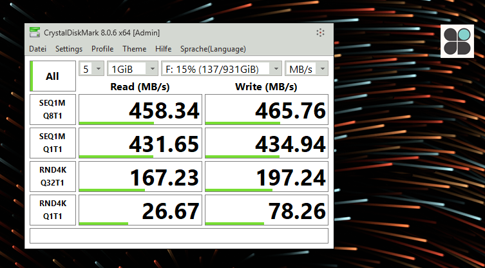Image resolution: width=485 pixels, height=268 pixels.
Task: Click the dotted icon in title bar
Action: pos(321,32)
